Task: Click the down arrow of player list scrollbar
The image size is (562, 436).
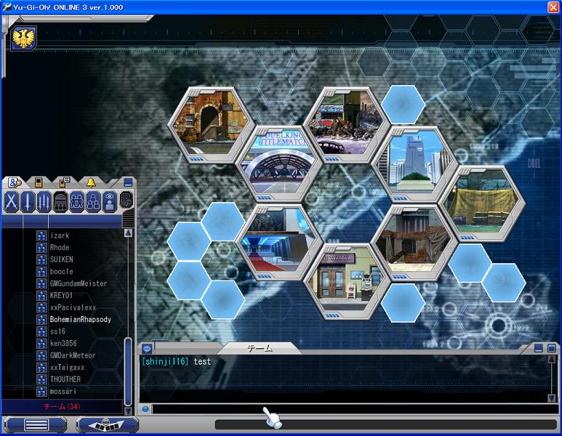Action: tap(128, 411)
